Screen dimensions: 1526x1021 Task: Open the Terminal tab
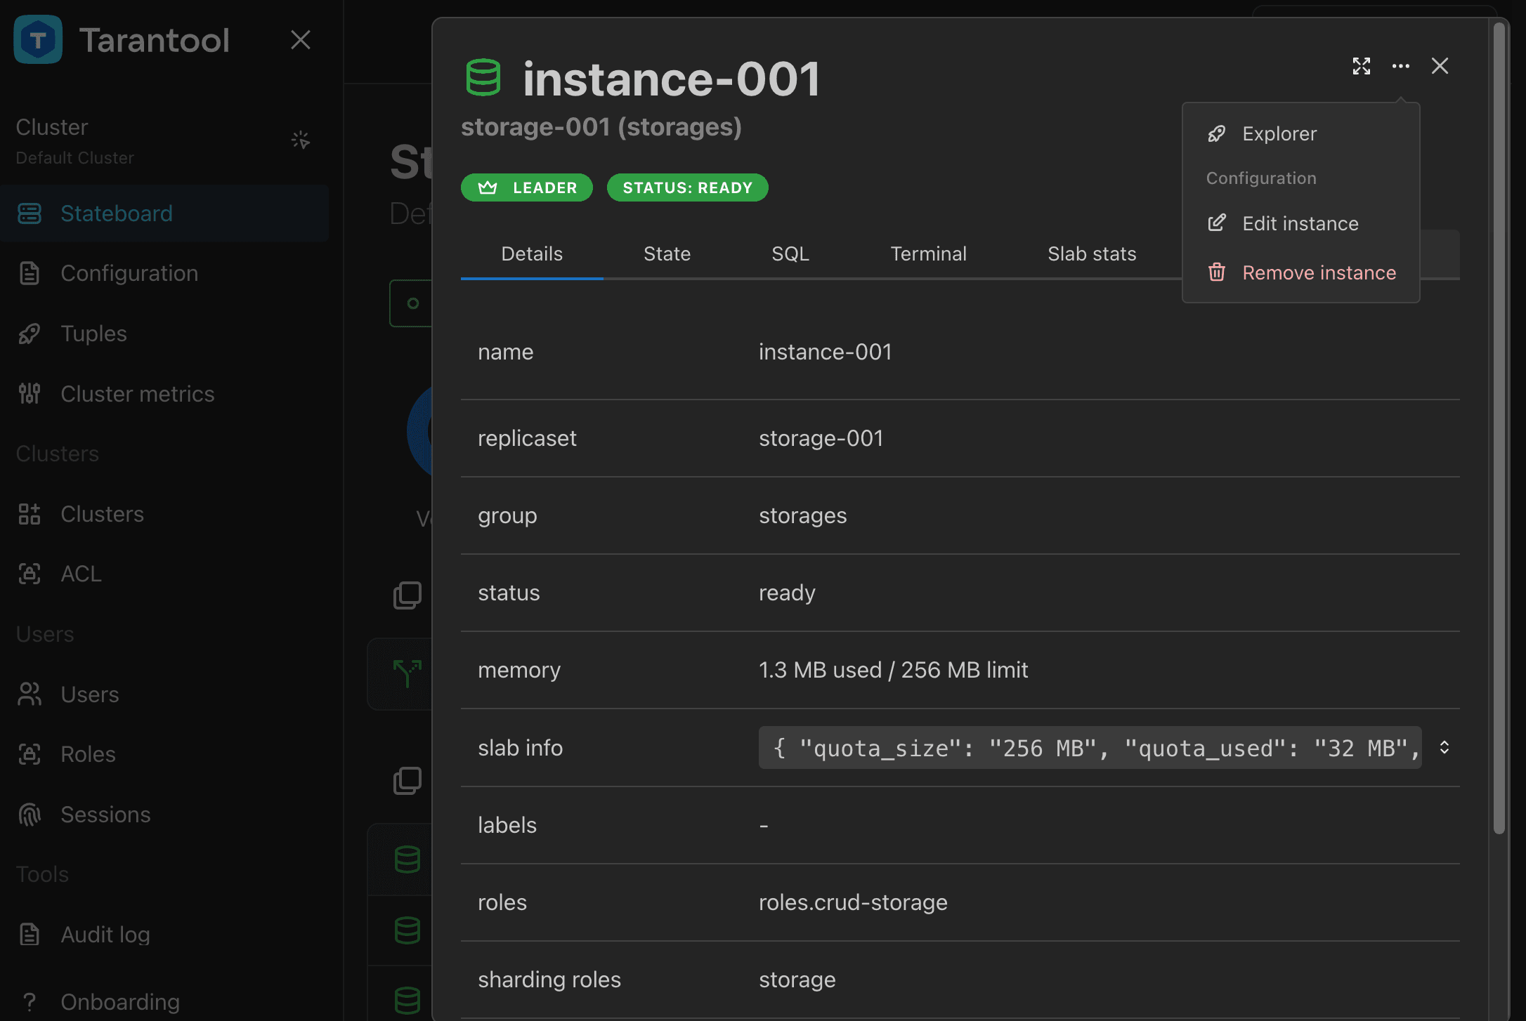(x=928, y=254)
